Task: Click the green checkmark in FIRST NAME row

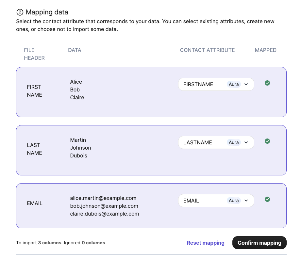Action: tap(267, 83)
